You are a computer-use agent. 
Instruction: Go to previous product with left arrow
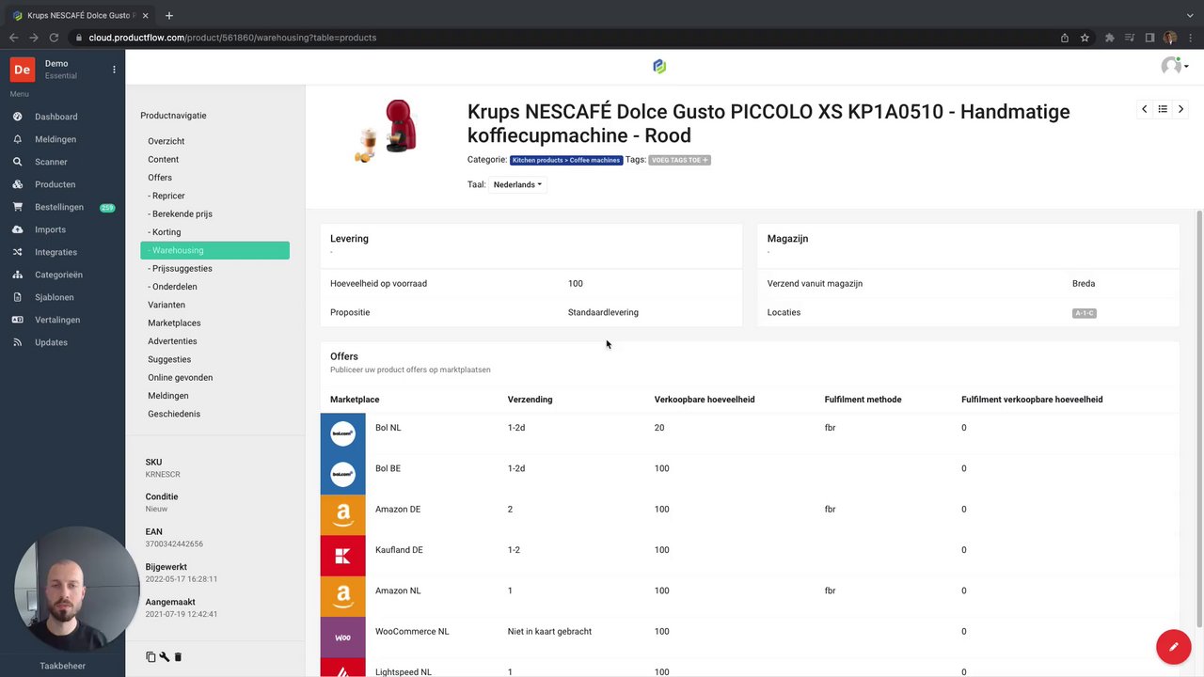1144,109
